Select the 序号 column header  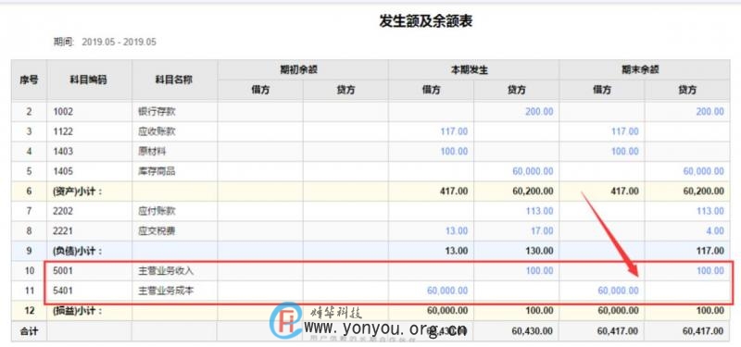[x=29, y=80]
